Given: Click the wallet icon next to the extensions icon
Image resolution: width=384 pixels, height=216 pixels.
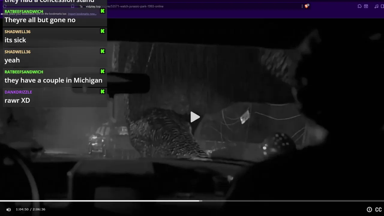Looking at the screenshot, I should (366, 6).
